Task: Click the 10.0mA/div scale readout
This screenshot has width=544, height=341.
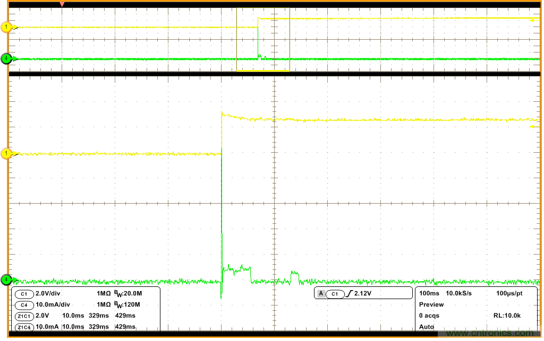Action: point(52,305)
